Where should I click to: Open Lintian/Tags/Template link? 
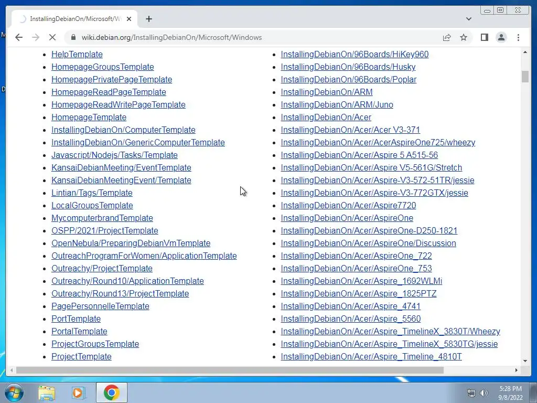(x=92, y=193)
